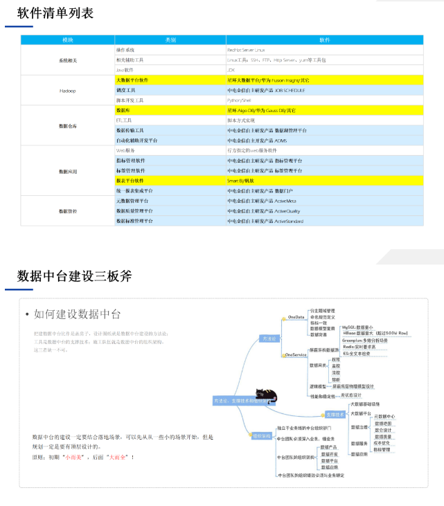The image size is (444, 506).
Task: Click the 元数据中心 leaf
Action: coord(384,417)
